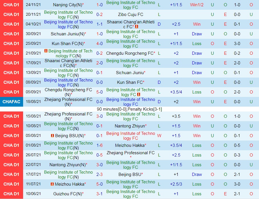Click the Win1/2 result on 24/11/21
The image size is (259, 199).
point(197,5)
